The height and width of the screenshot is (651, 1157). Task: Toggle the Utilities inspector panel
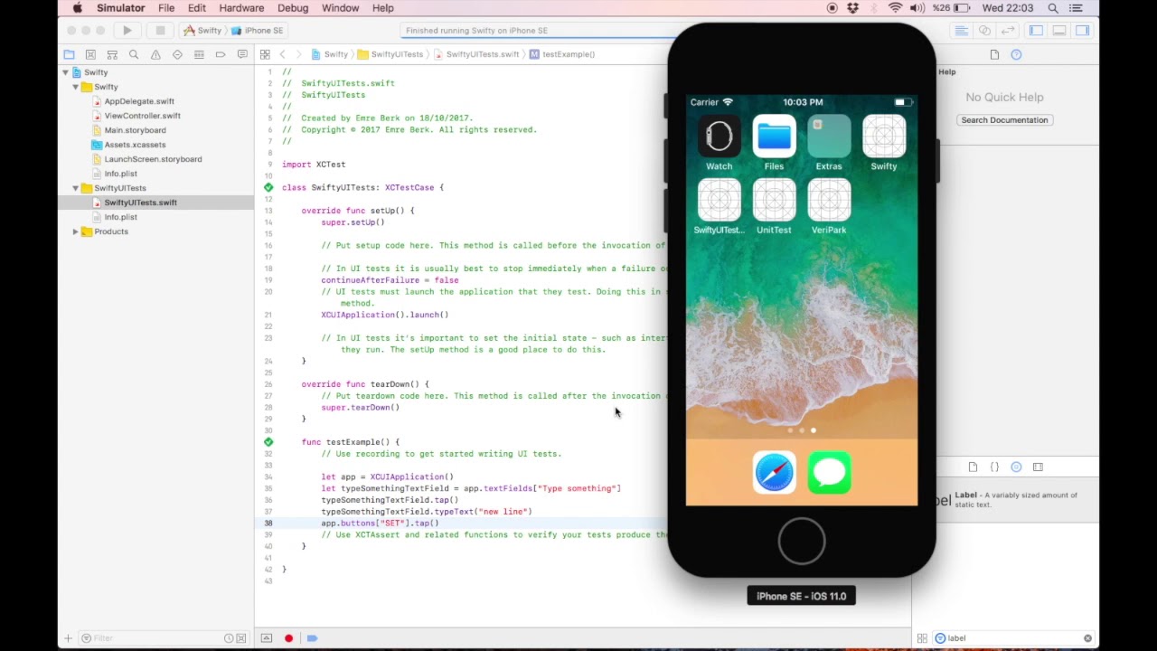pos(1082,30)
